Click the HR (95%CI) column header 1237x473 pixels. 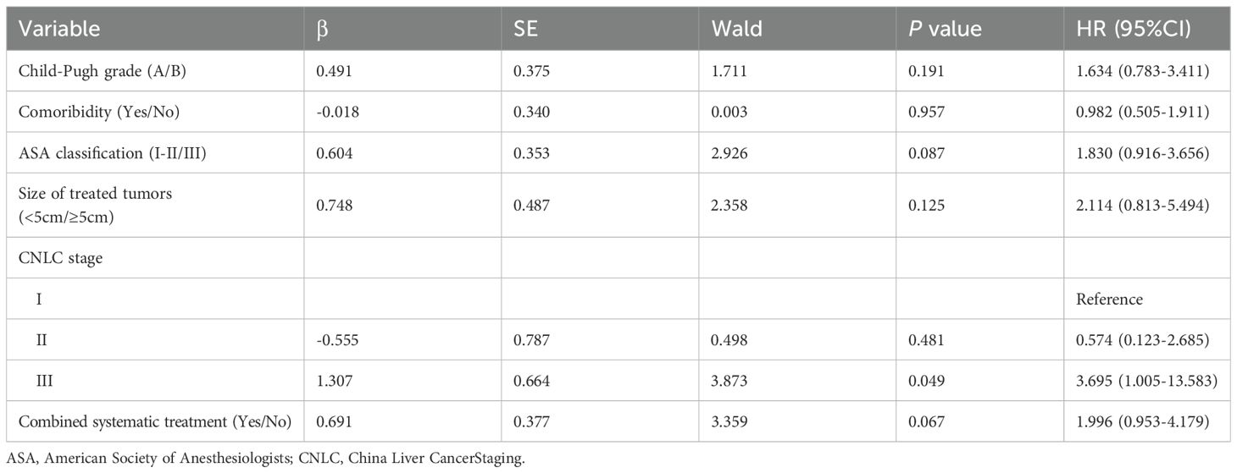pos(1127,29)
